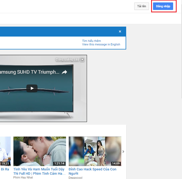
Task: Visit the Phim Hay Nhat channel
Action: pyautogui.click(x=24, y=177)
